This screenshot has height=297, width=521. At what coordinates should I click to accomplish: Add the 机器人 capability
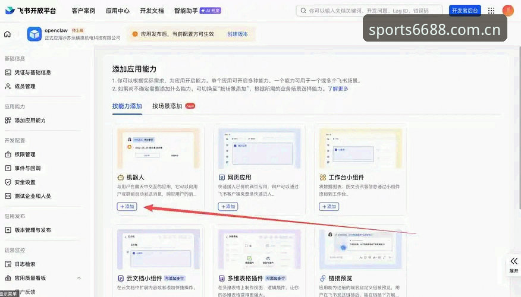[x=127, y=206]
